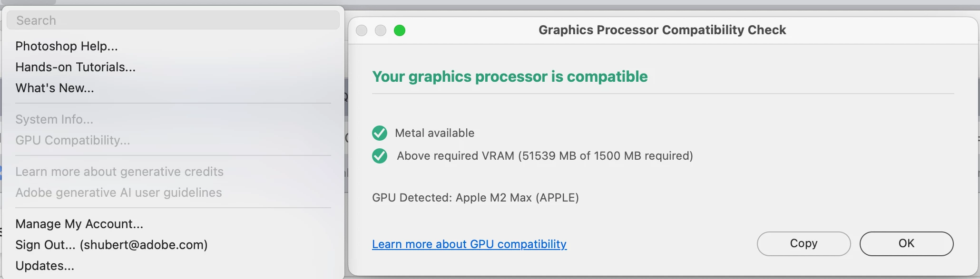Click the Search field in Help menu
Viewport: 980px width, 279px height.
(x=173, y=20)
